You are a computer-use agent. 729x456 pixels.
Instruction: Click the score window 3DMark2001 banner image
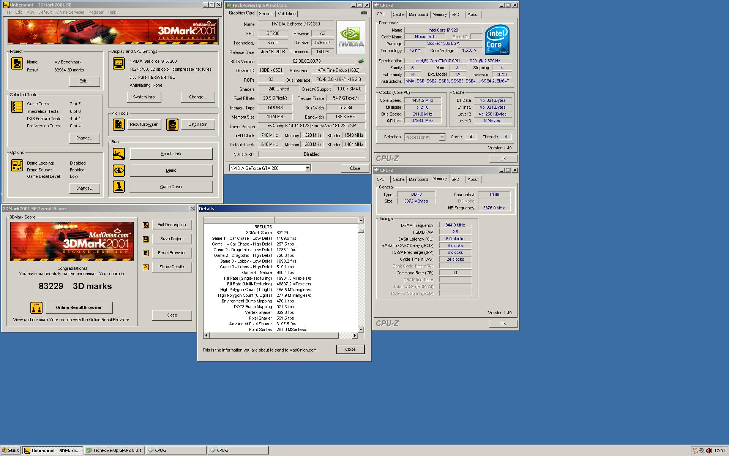point(72,242)
